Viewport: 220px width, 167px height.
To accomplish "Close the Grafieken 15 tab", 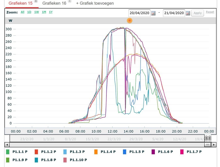I will pyautogui.click(x=36, y=1).
